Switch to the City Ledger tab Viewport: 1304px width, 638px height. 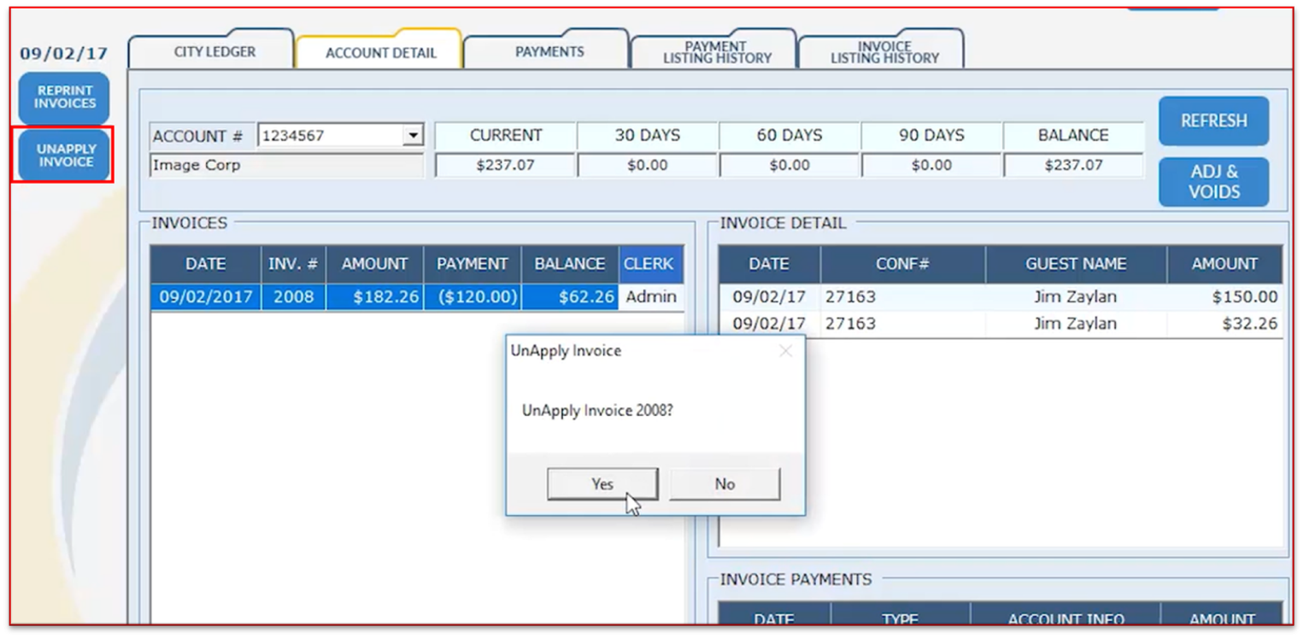pos(214,52)
